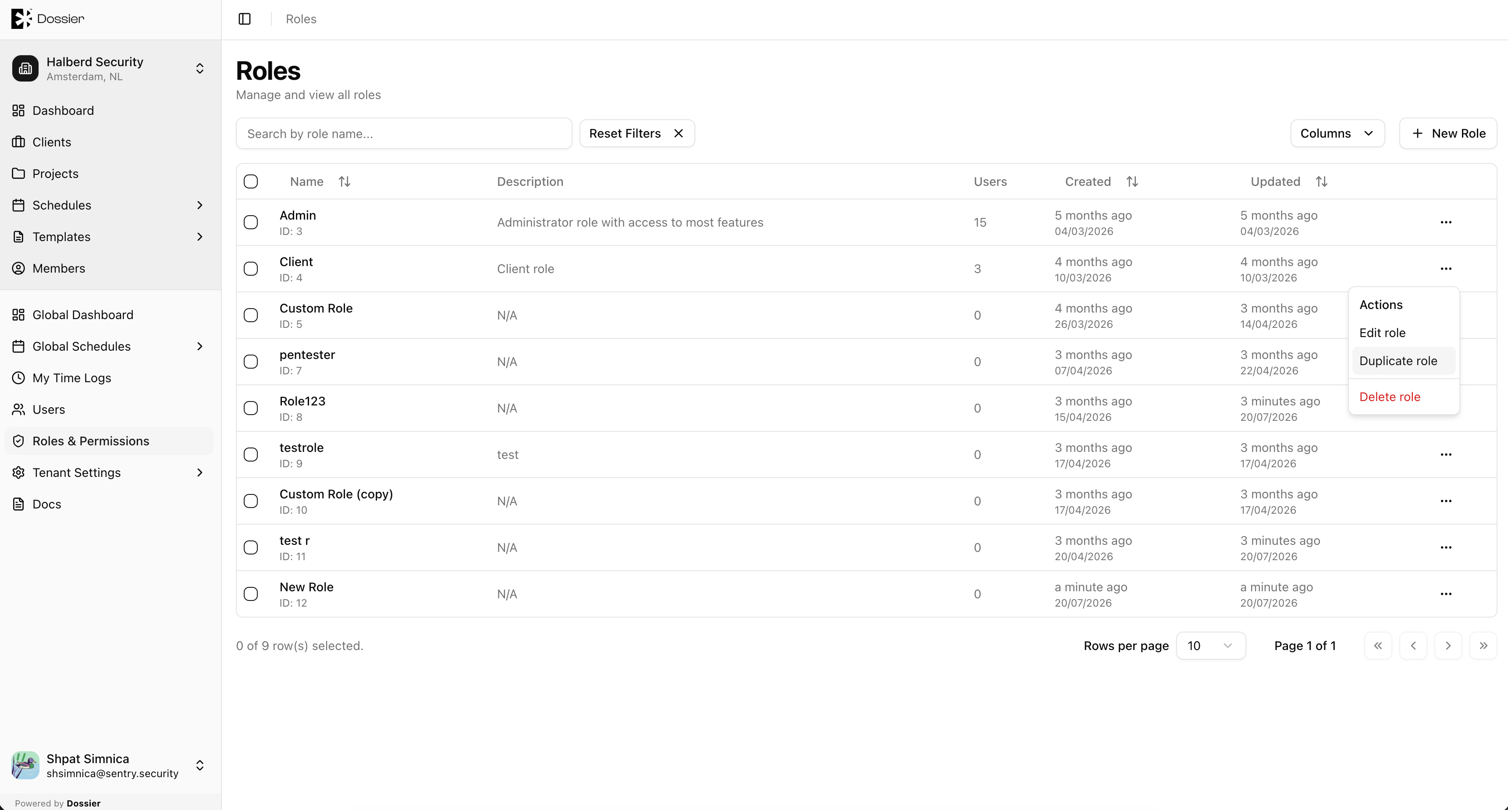
Task: Toggle the sidebar panel icon
Action: pyautogui.click(x=245, y=19)
